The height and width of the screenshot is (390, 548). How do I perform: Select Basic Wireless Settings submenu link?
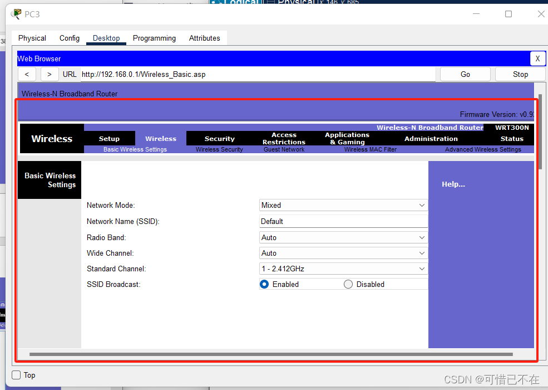coord(135,149)
